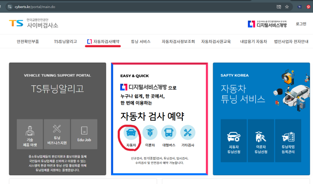
Task: Open 튜닝 비즈니스지원 tile
Action: (57, 134)
